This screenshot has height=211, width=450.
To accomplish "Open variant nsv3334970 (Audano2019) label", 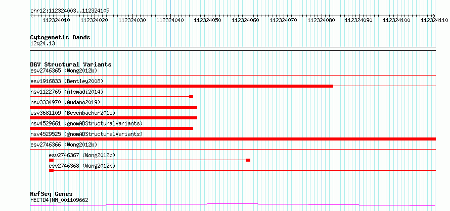I will pos(65,102).
